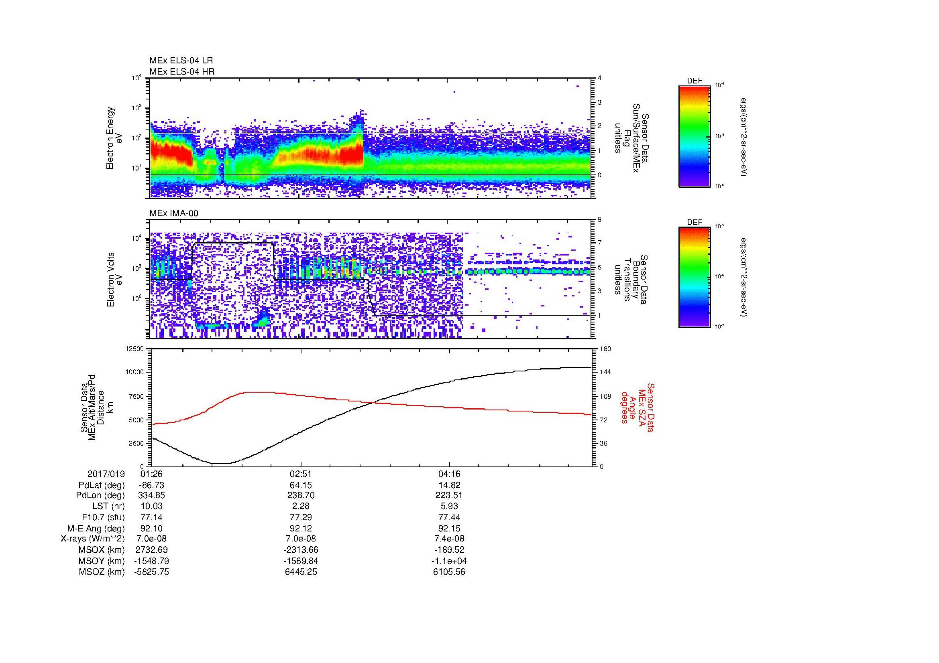Click the MSOX value '-2313.66'

pos(301,550)
